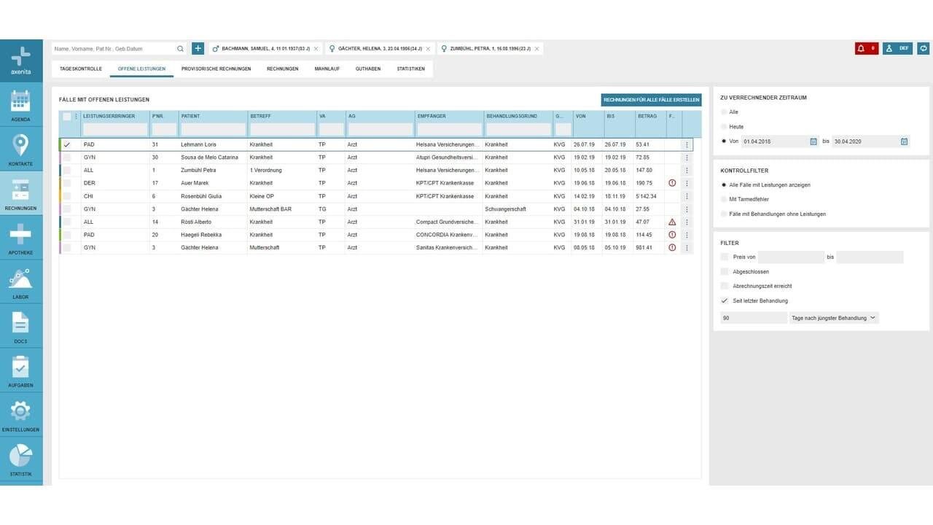Image resolution: width=933 pixels, height=525 pixels.
Task: Open row menu for Lehmann Loris
Action: pos(687,145)
